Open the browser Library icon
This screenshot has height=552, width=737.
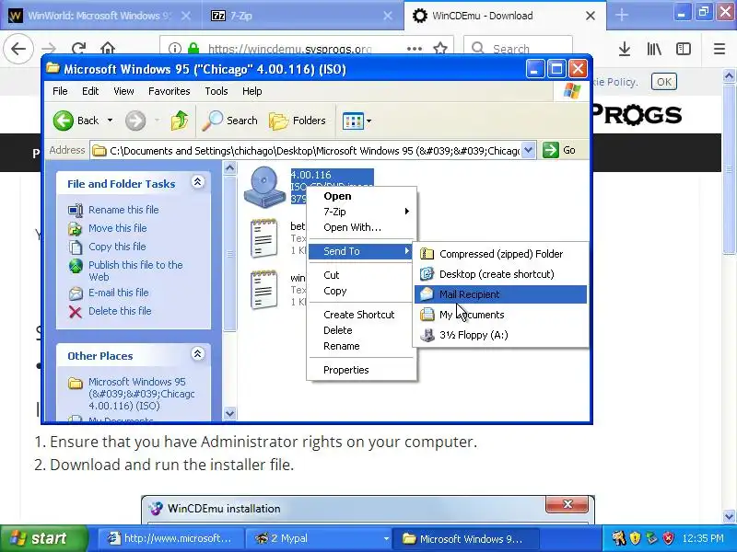tap(654, 49)
